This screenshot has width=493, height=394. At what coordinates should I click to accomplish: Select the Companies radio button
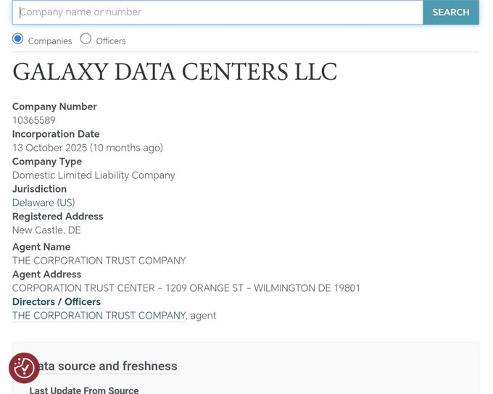[17, 39]
